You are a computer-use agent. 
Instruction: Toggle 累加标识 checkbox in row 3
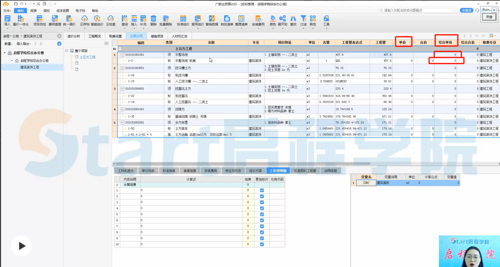262,202
